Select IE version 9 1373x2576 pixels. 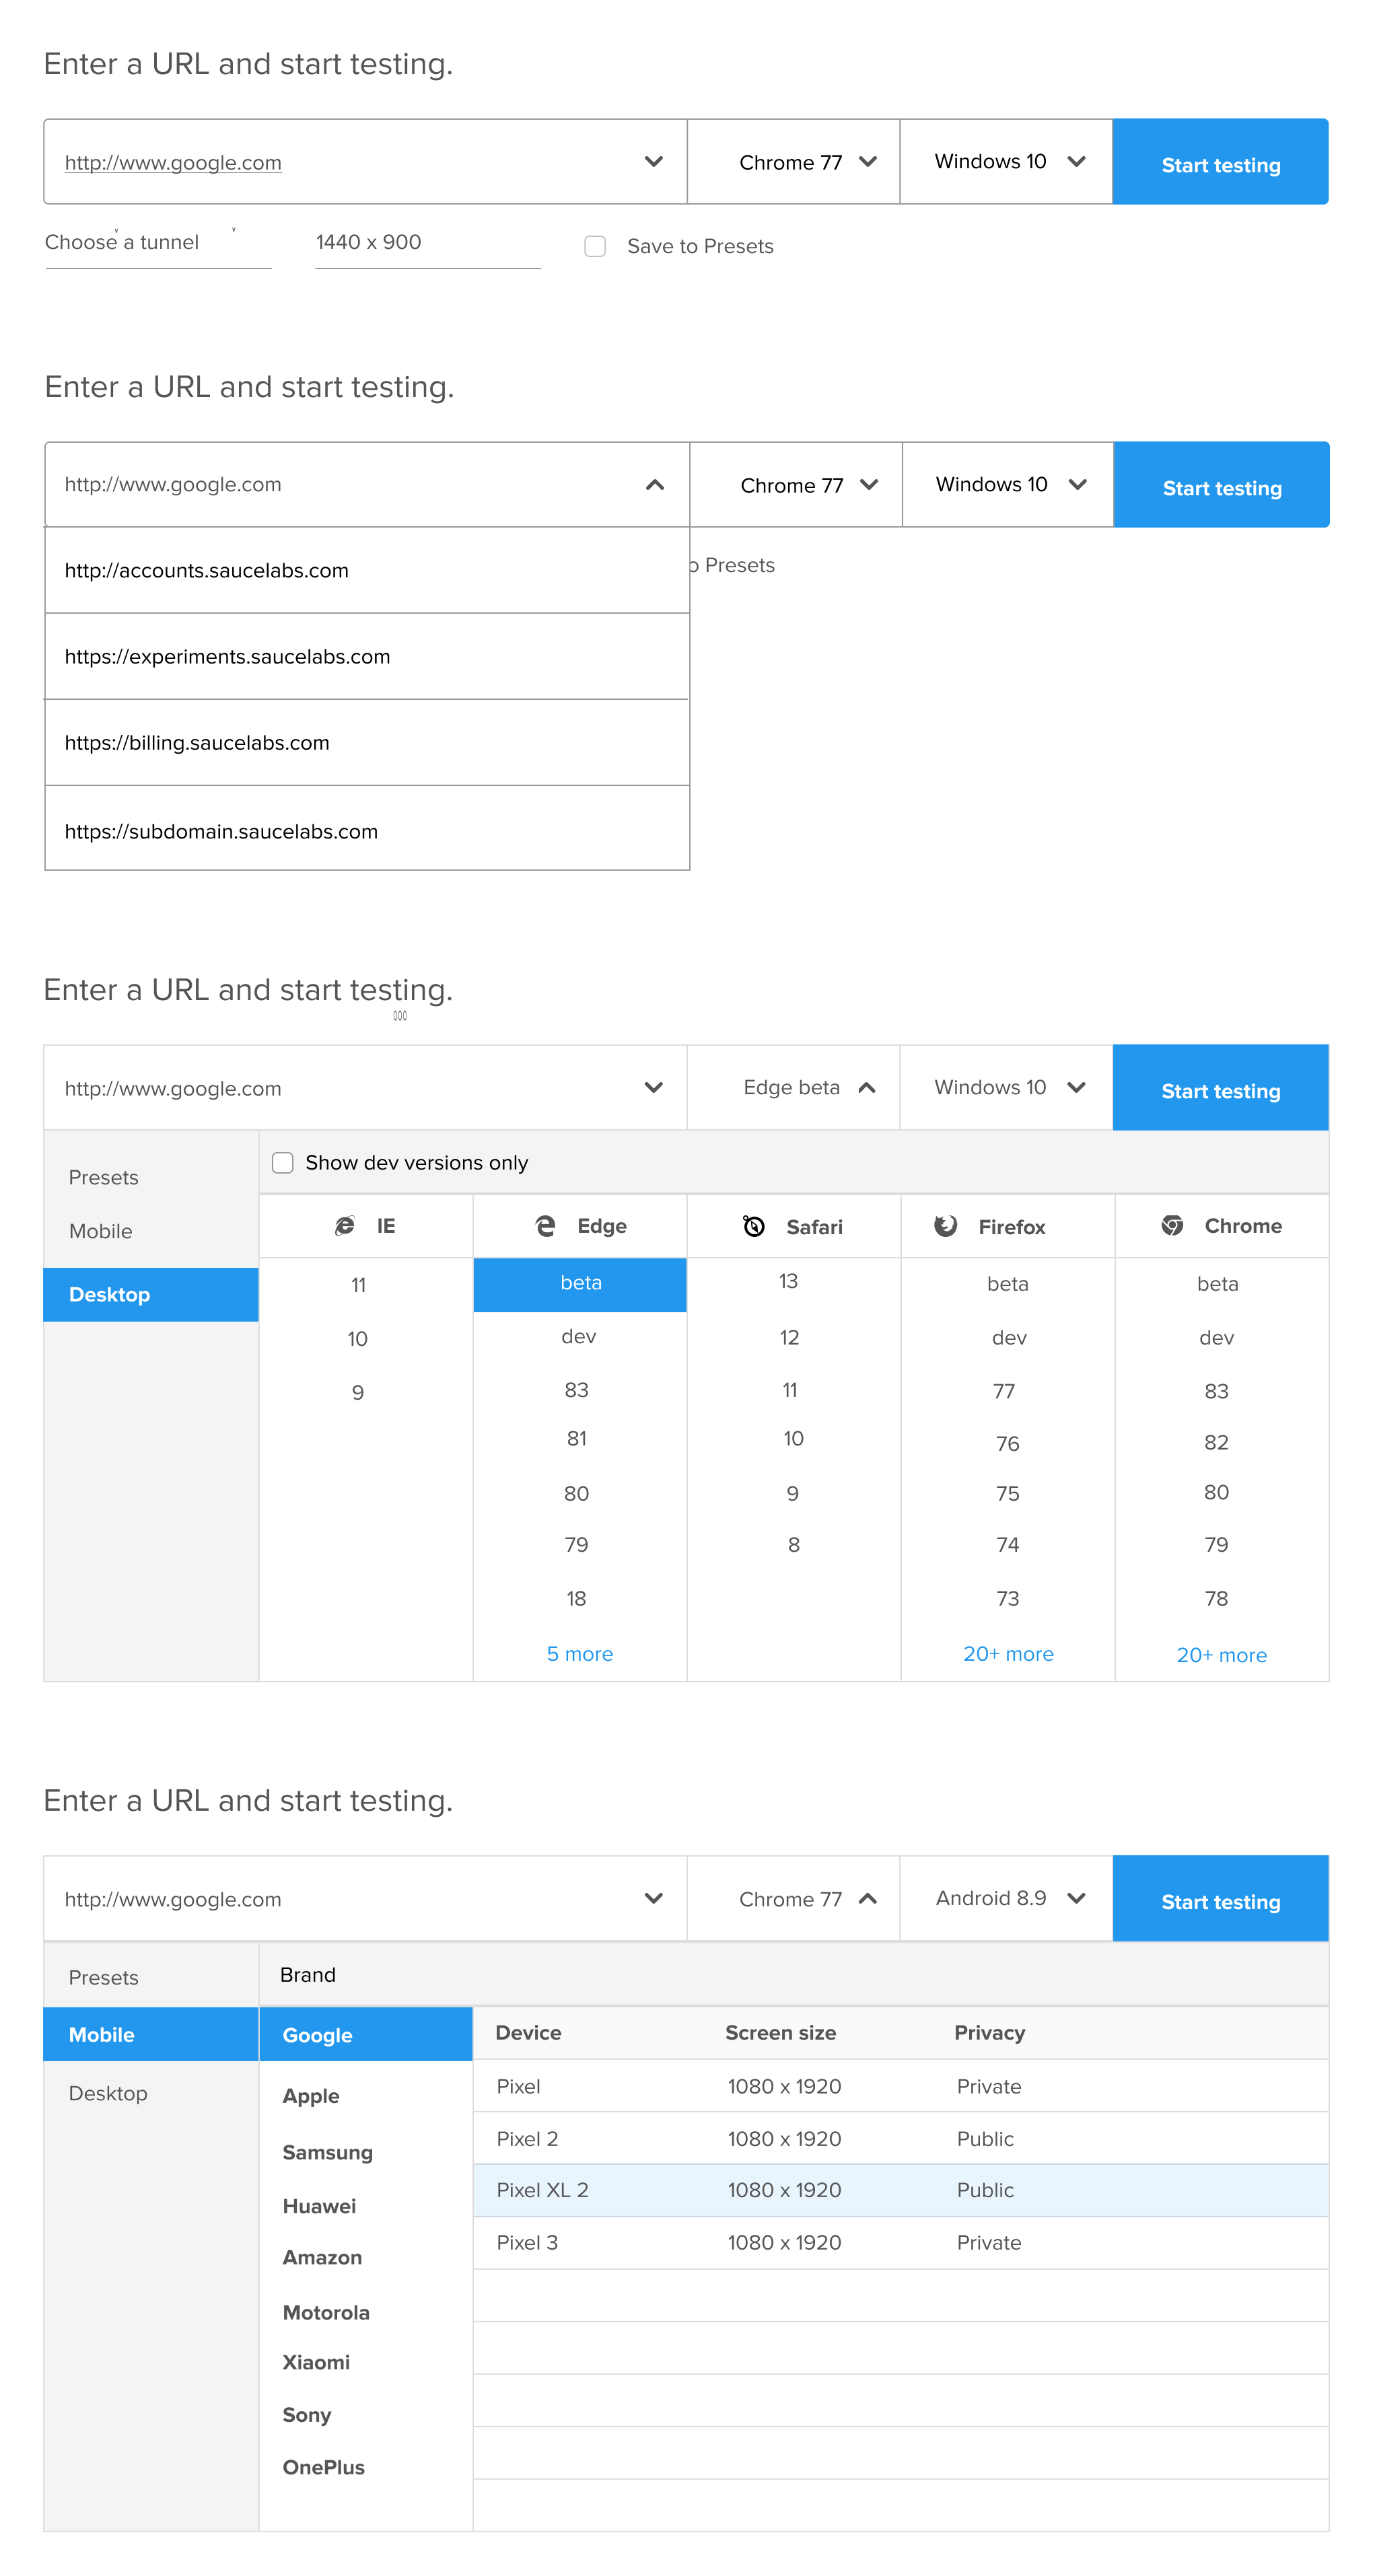(358, 1392)
